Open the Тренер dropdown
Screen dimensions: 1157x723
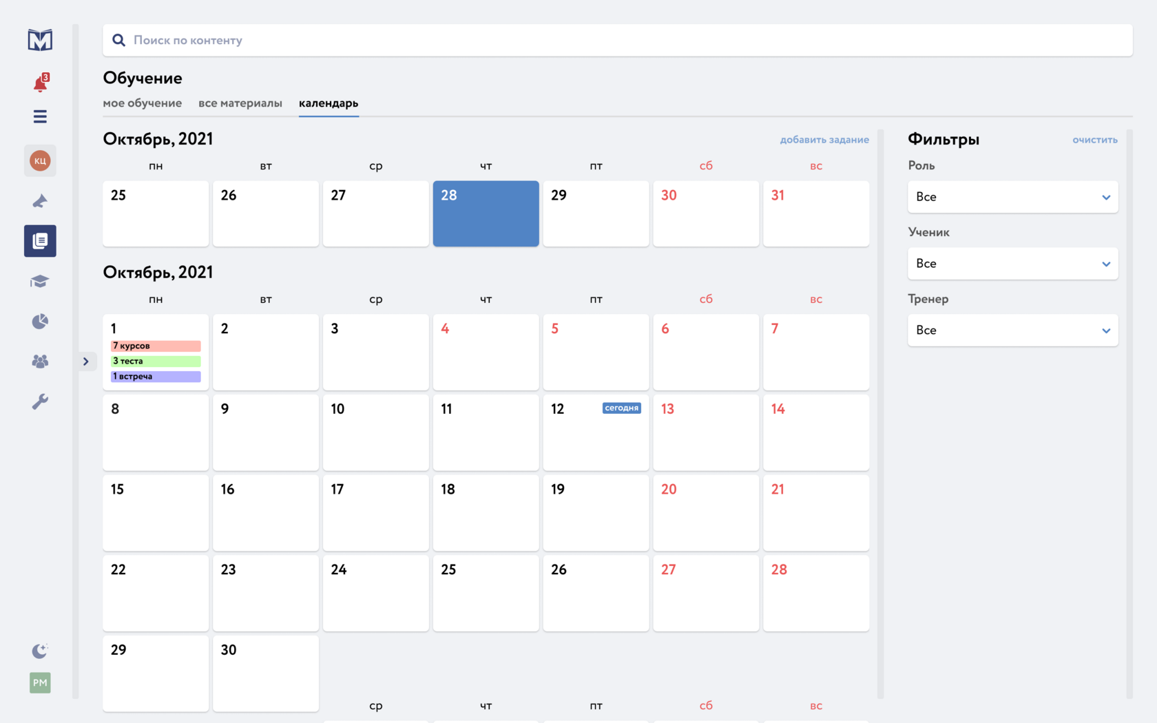point(1012,331)
